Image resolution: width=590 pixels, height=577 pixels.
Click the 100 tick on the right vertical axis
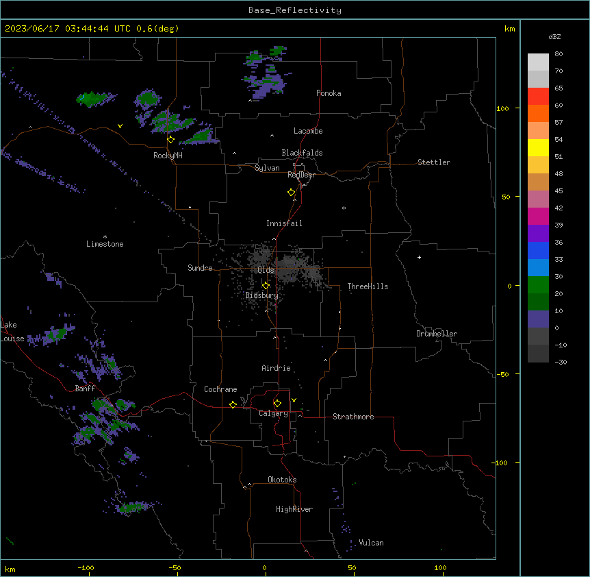[x=502, y=108]
